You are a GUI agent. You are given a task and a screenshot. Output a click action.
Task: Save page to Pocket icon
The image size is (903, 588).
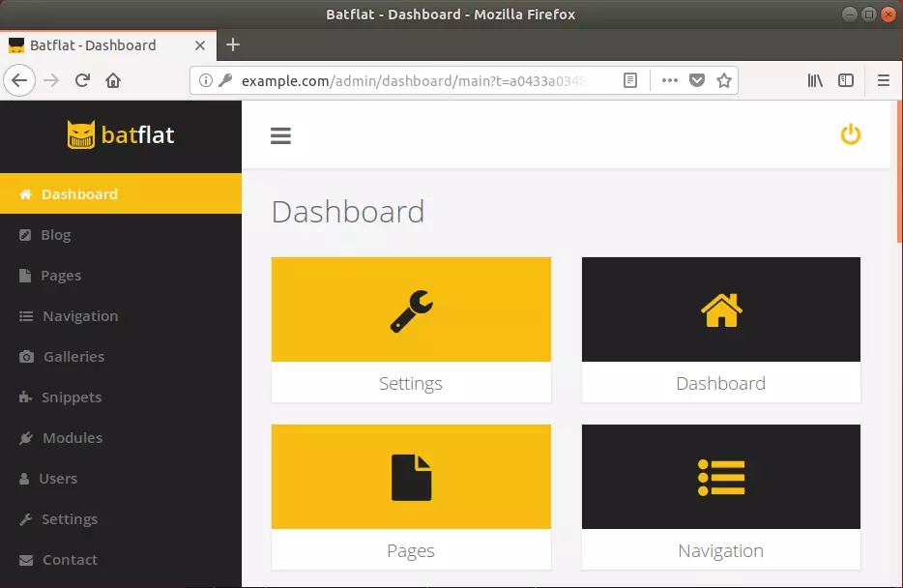click(x=697, y=80)
